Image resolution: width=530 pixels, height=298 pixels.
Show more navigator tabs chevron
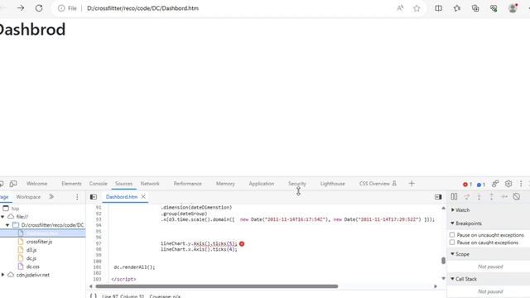pyautogui.click(x=51, y=197)
